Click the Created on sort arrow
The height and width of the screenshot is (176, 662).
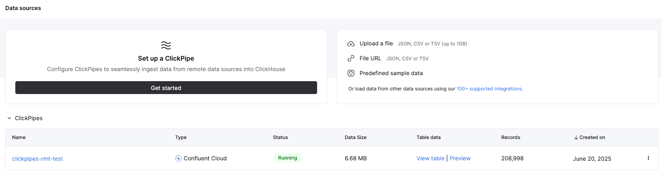[576, 137]
